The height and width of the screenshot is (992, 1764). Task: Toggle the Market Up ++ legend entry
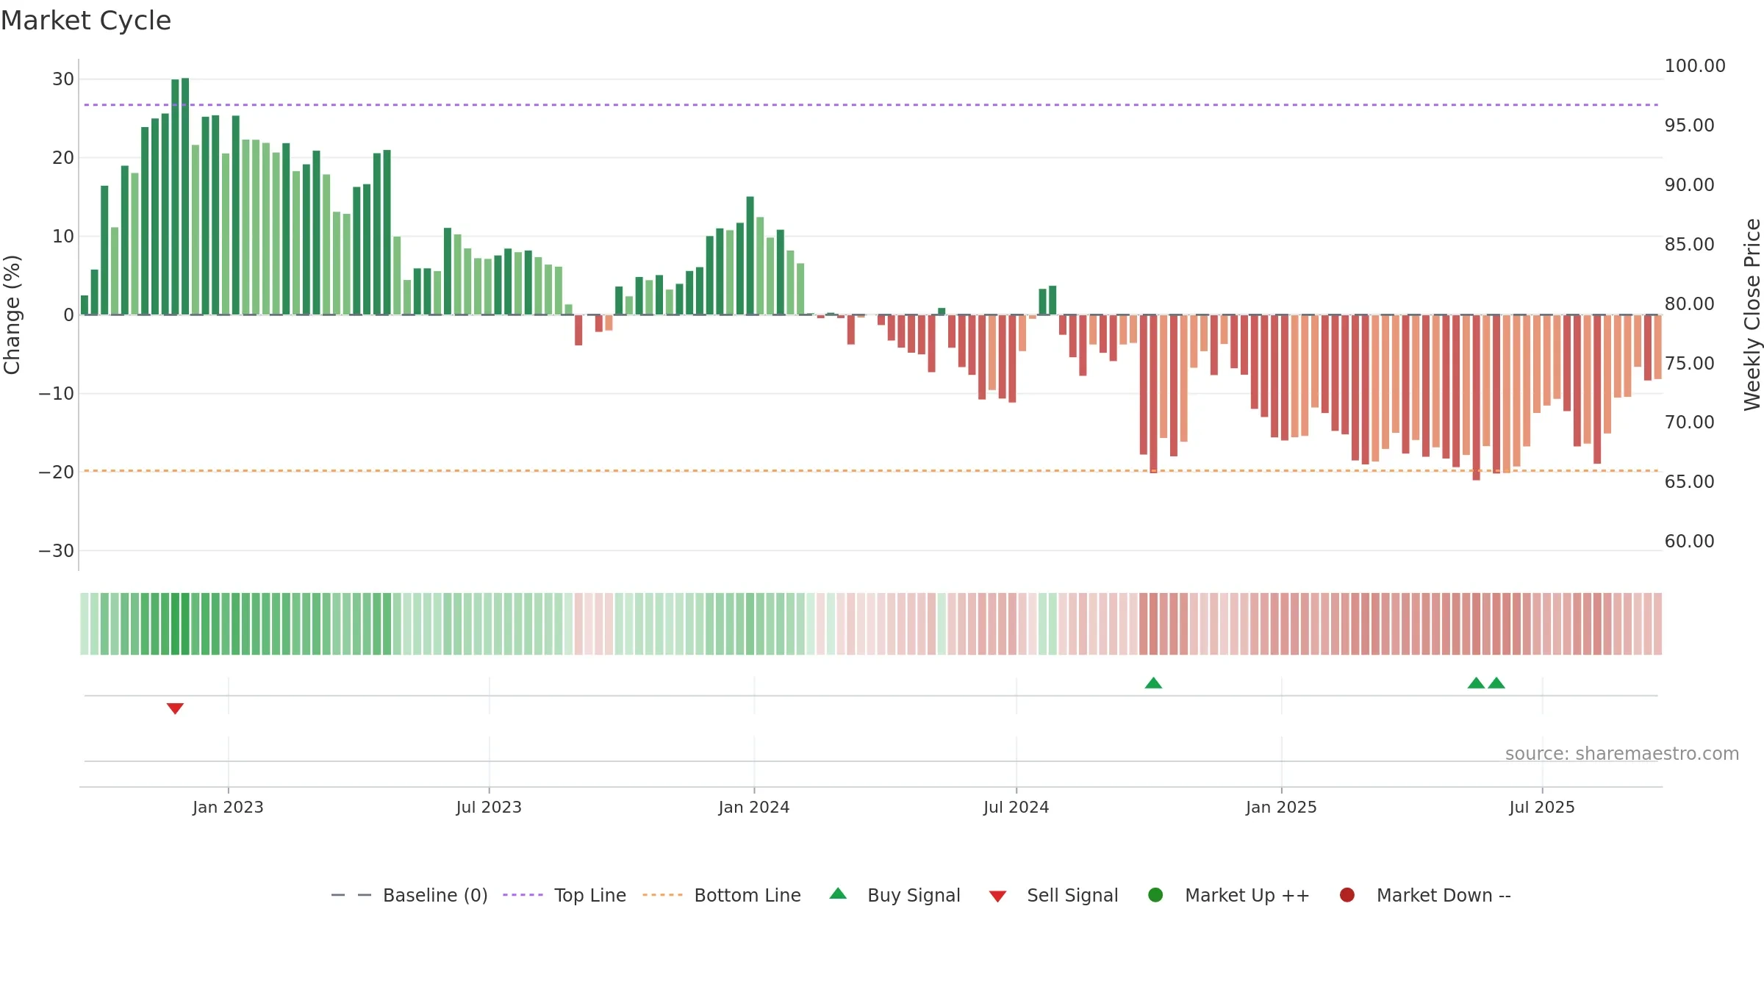[1228, 895]
